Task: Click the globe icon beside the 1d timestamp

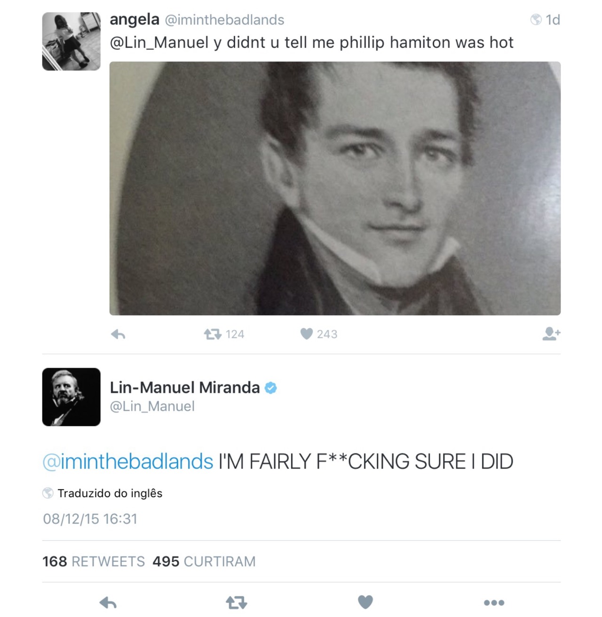Action: (536, 20)
